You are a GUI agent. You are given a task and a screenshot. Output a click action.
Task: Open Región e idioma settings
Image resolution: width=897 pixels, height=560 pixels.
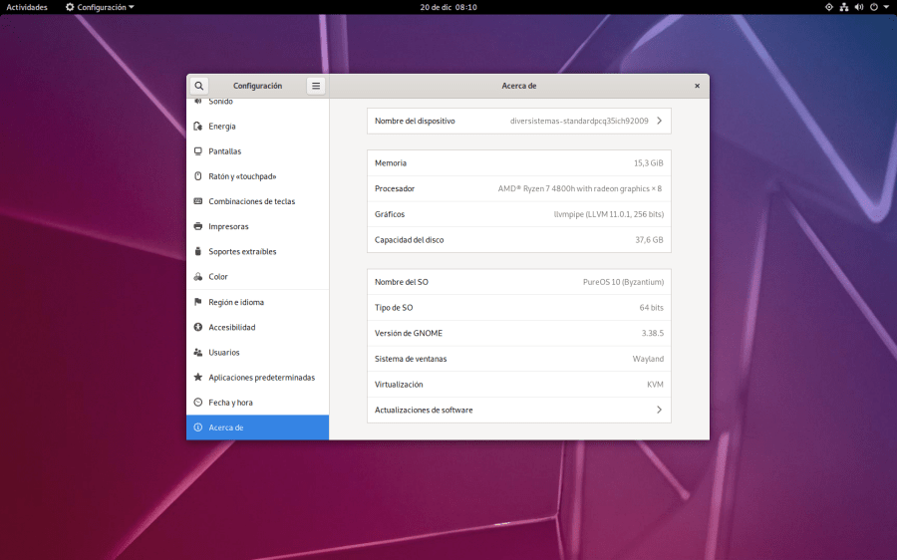pyautogui.click(x=236, y=302)
